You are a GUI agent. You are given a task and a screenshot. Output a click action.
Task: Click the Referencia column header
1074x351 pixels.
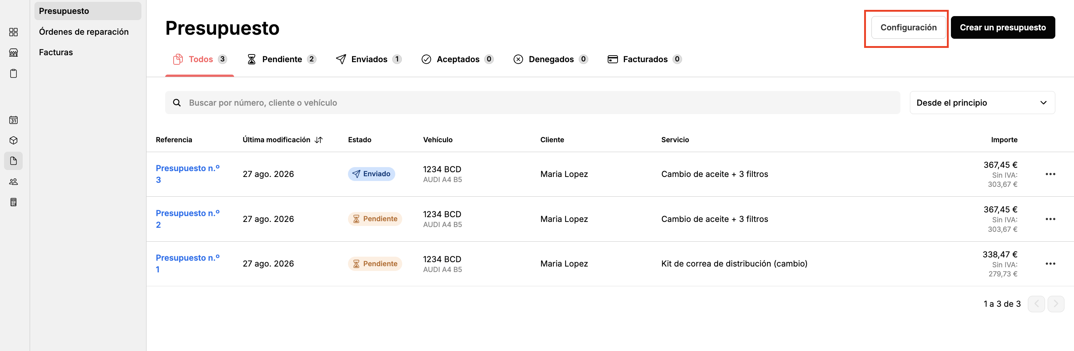[174, 140]
